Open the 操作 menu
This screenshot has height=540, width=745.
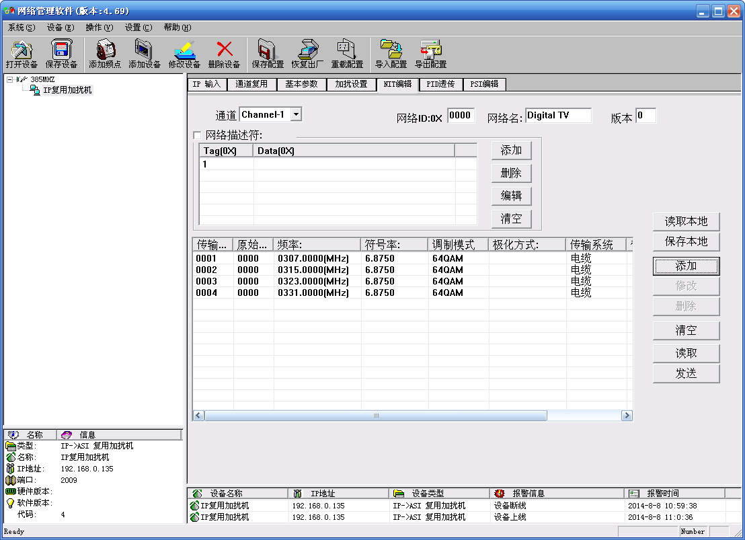pos(100,28)
